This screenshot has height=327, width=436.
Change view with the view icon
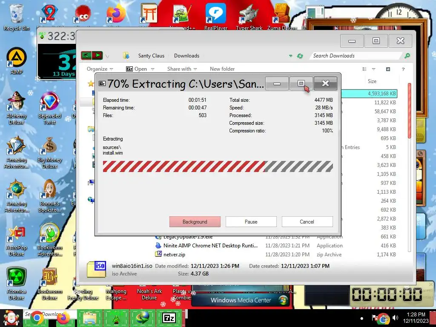(x=364, y=69)
